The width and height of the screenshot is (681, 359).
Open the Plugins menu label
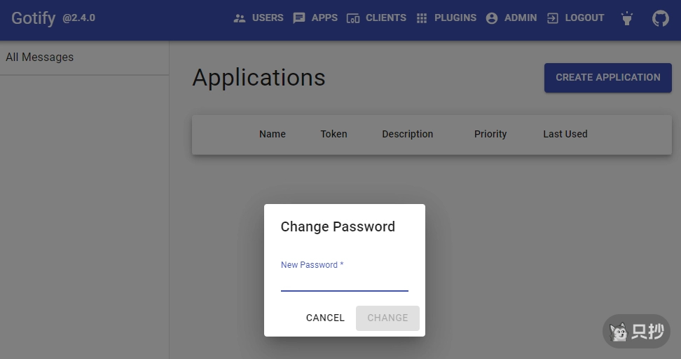pos(455,18)
